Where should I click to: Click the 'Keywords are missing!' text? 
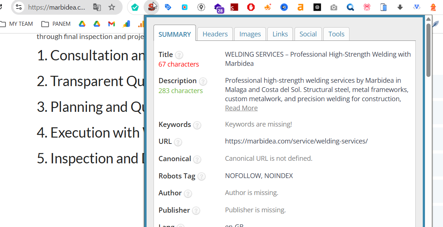coord(259,124)
